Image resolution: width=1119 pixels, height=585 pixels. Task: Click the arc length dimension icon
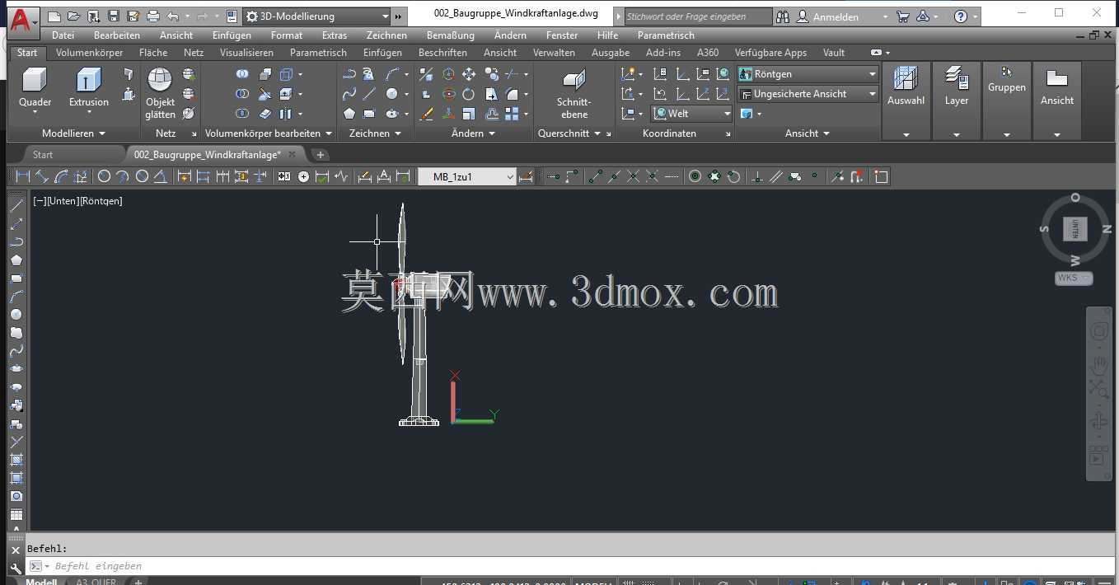pyautogui.click(x=62, y=176)
